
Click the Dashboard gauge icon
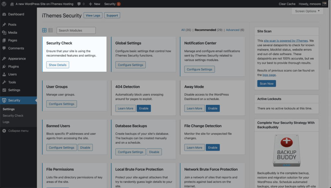point(4,14)
